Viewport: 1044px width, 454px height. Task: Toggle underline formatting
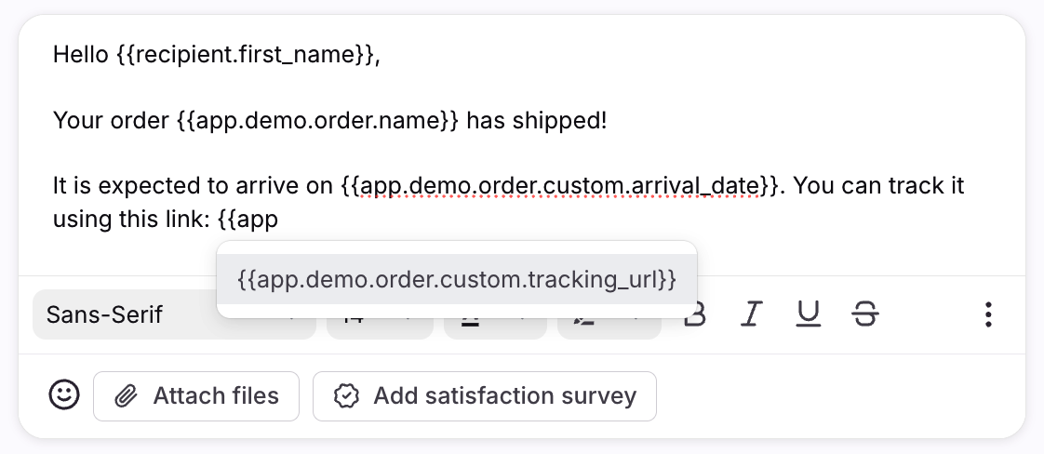[808, 314]
